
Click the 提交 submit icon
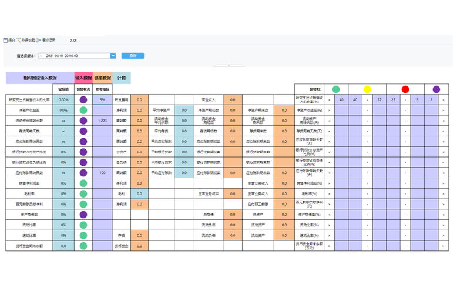point(5,40)
